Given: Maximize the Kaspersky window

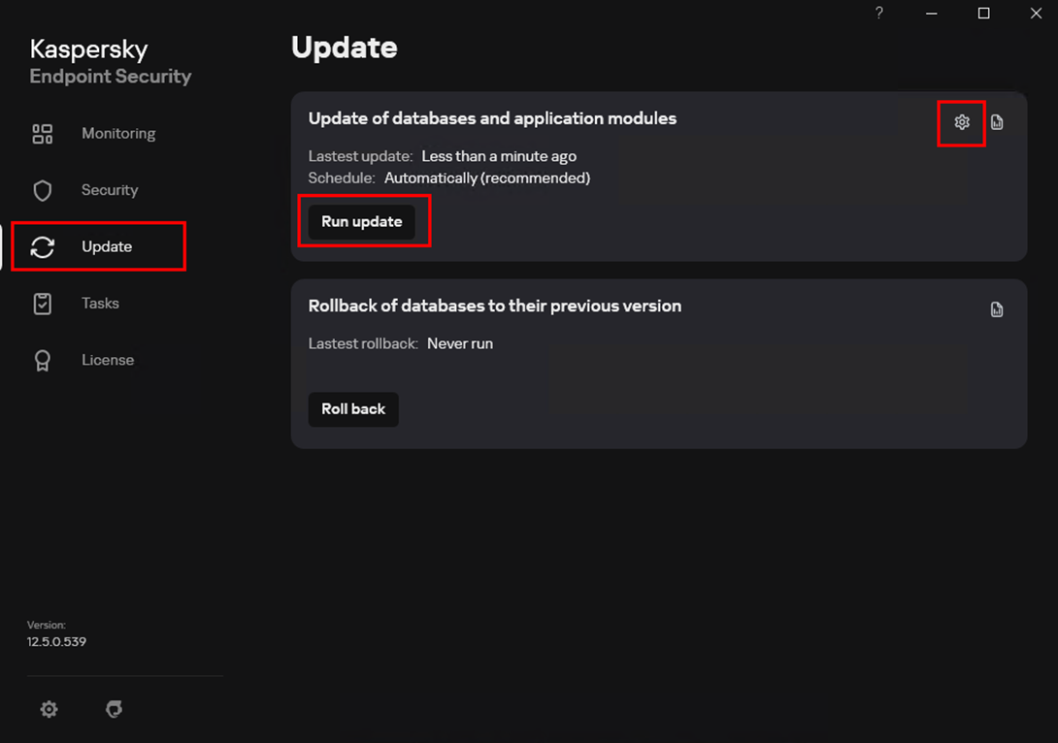Looking at the screenshot, I should click(984, 13).
